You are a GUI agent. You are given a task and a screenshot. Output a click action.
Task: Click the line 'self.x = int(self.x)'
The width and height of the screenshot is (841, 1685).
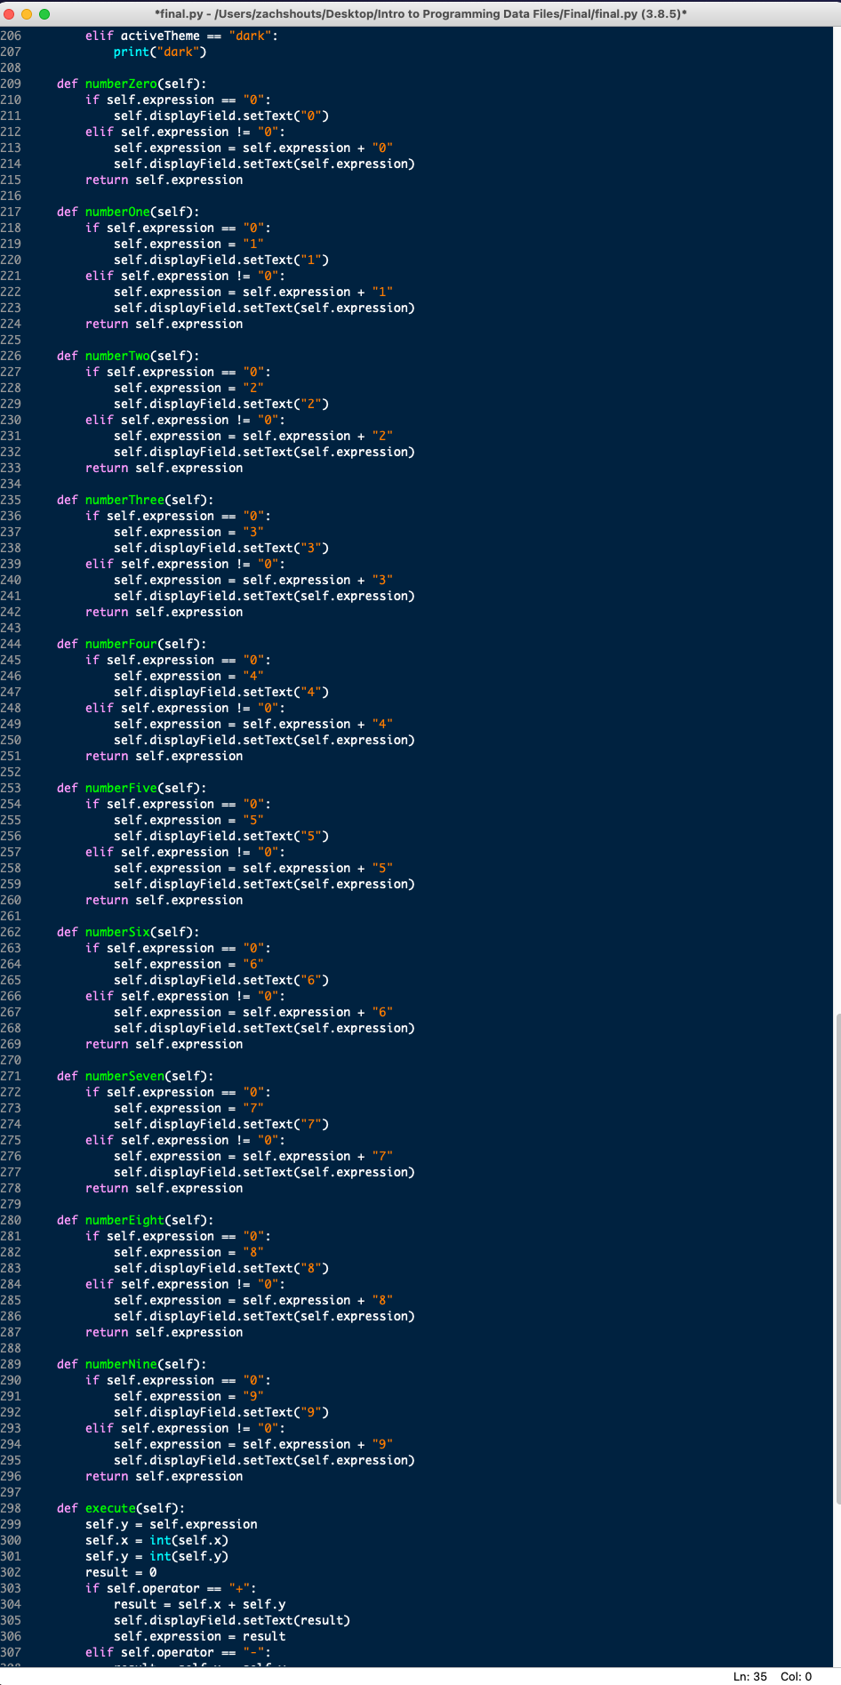tap(157, 1540)
